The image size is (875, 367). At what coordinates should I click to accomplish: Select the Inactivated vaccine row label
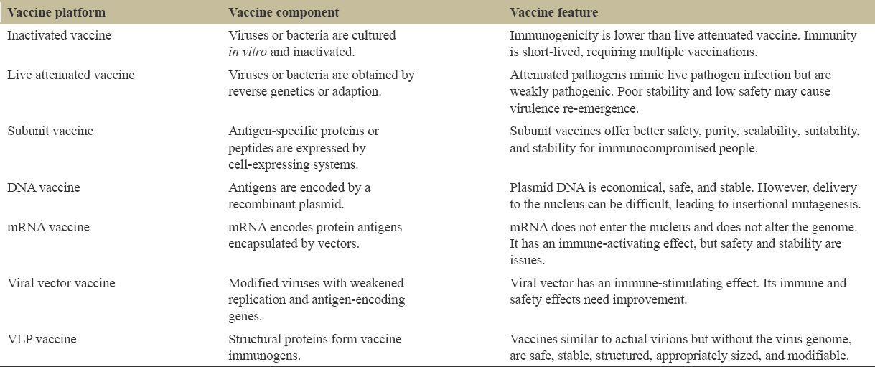(x=55, y=36)
